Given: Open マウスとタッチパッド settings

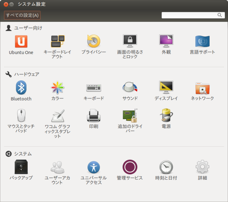Looking at the screenshot, I should 21,116.
